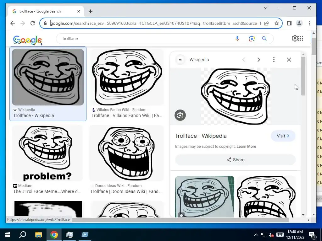Click the Learn More copyright link
The image size is (322, 241).
tap(246, 147)
